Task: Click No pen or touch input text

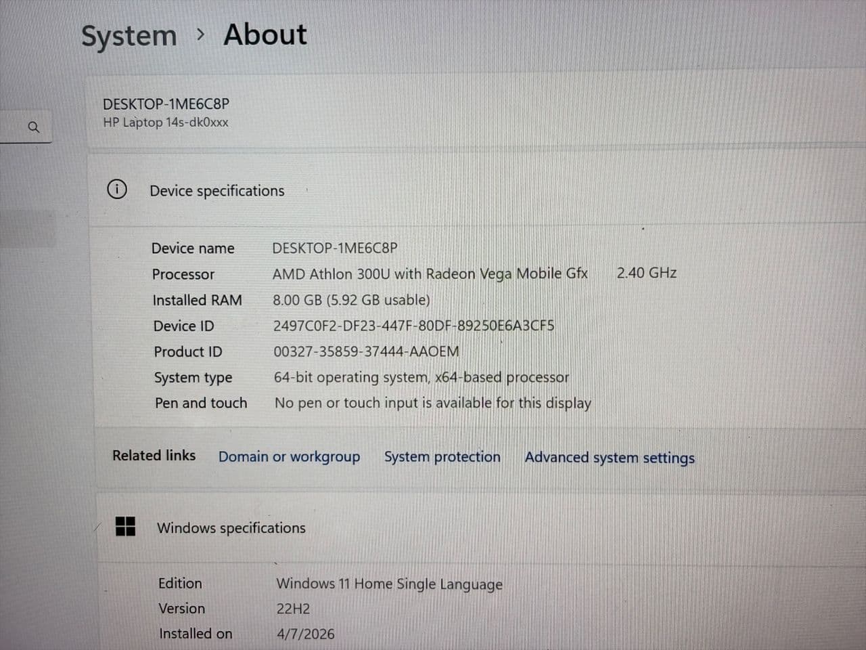Action: (433, 403)
